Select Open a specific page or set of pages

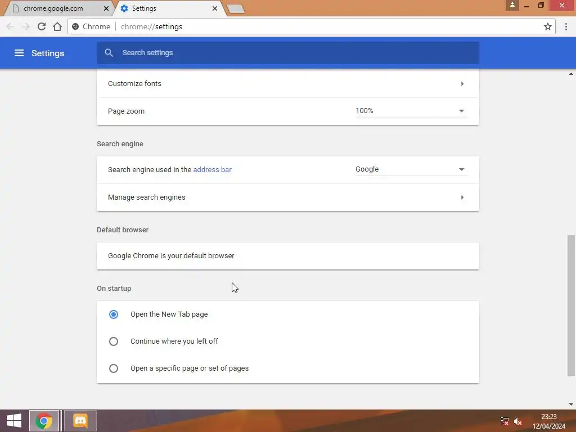[x=114, y=368]
